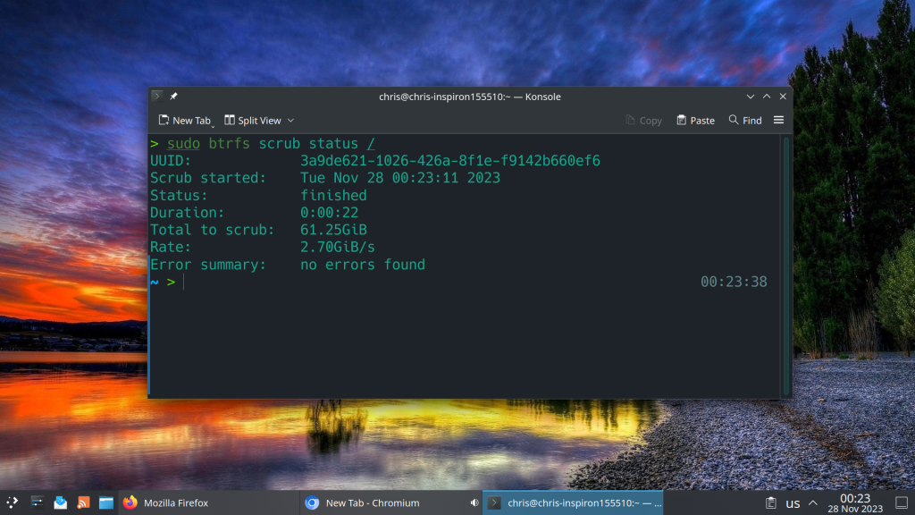Open the RSS feed reader icon
This screenshot has width=915, height=515.
point(84,502)
